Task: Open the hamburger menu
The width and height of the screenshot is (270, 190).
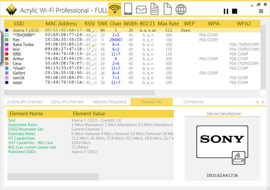Action: pos(261,11)
